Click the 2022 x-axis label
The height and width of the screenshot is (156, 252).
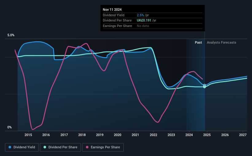coord(153,135)
